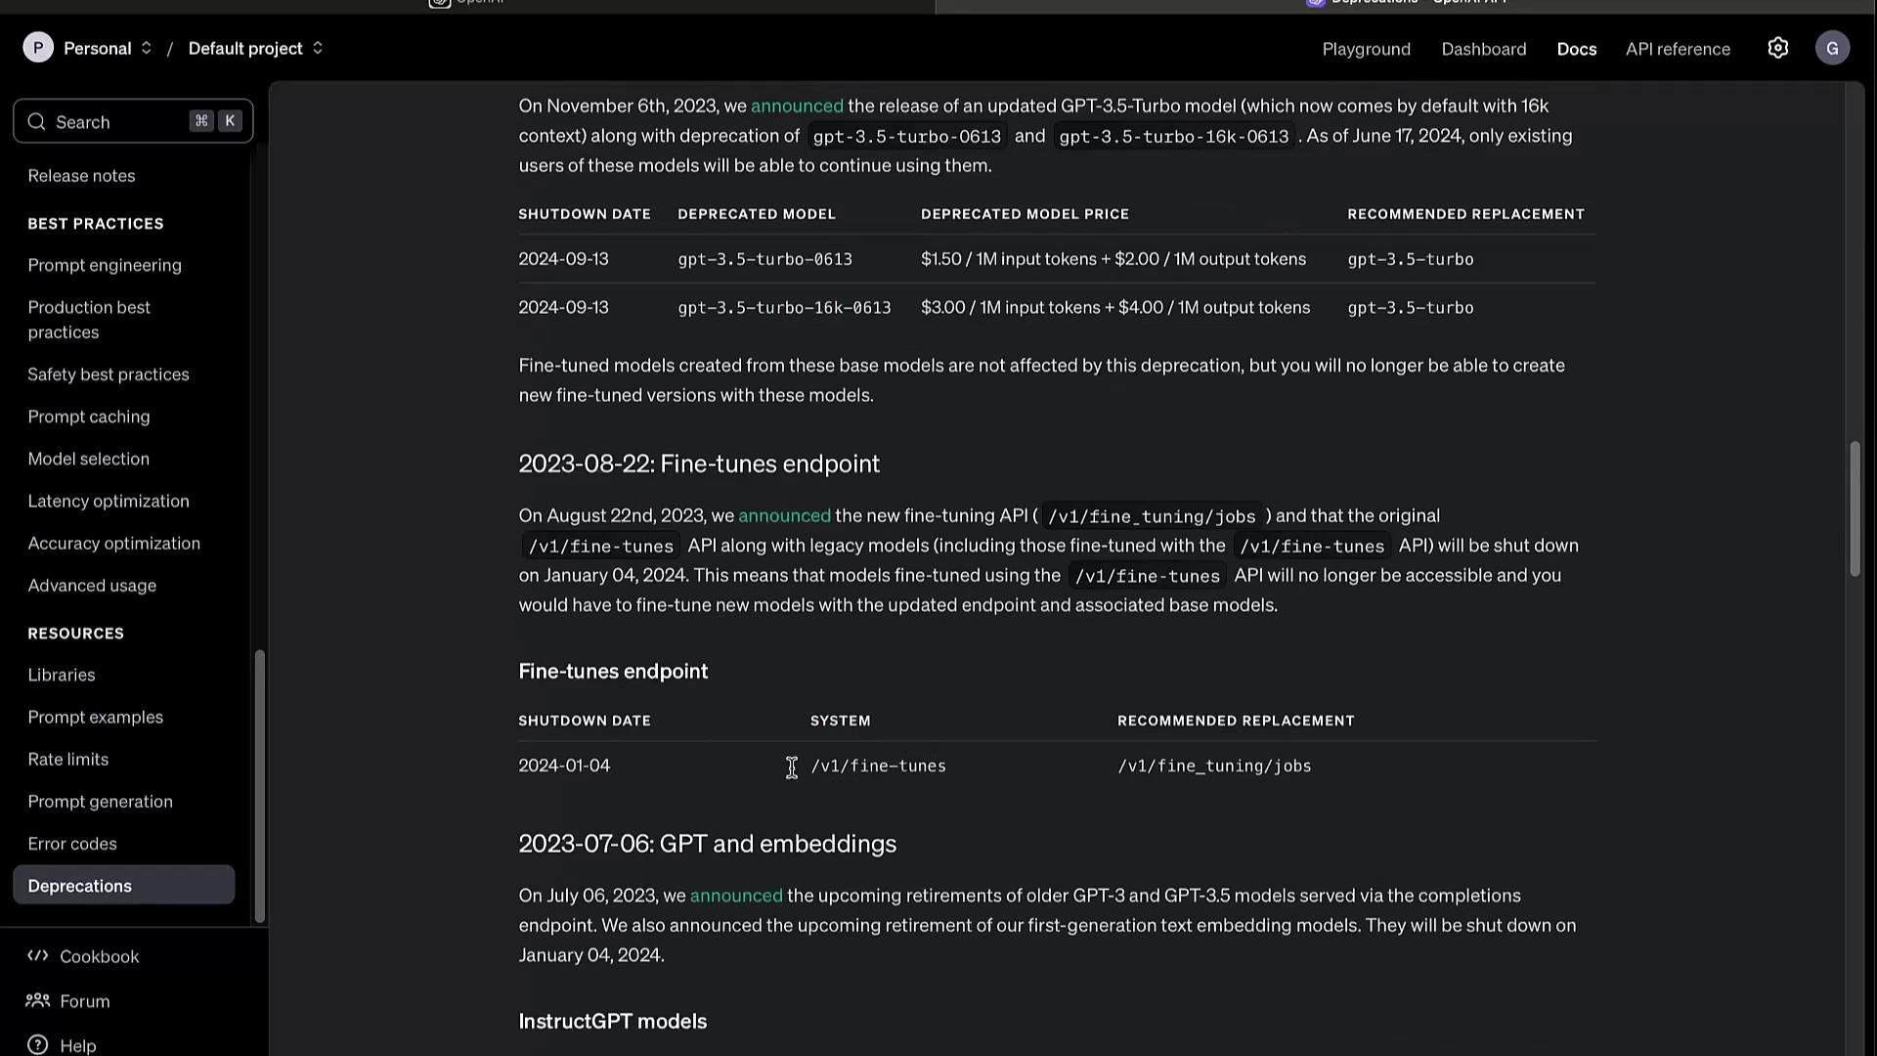Expand the Default project selector

[x=255, y=48]
